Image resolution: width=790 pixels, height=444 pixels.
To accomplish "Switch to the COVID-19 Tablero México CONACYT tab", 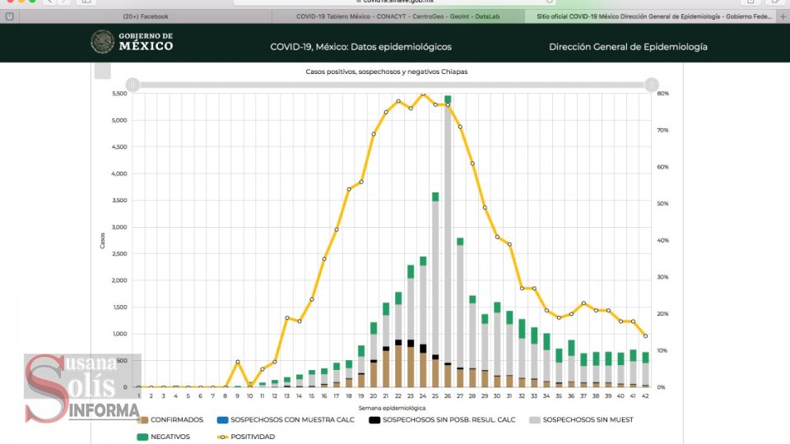I will (397, 16).
